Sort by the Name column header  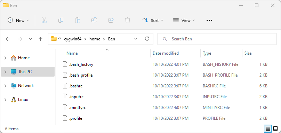pos(72,53)
